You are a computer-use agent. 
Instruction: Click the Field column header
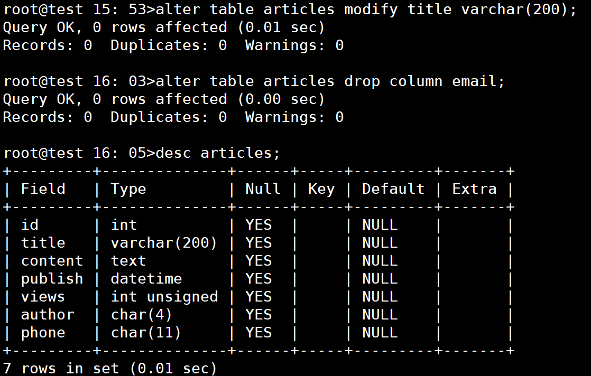pos(43,189)
